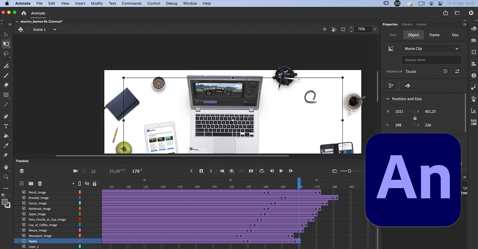
Task: Toggle outline color of Pencil_Image layer
Action: point(80,192)
